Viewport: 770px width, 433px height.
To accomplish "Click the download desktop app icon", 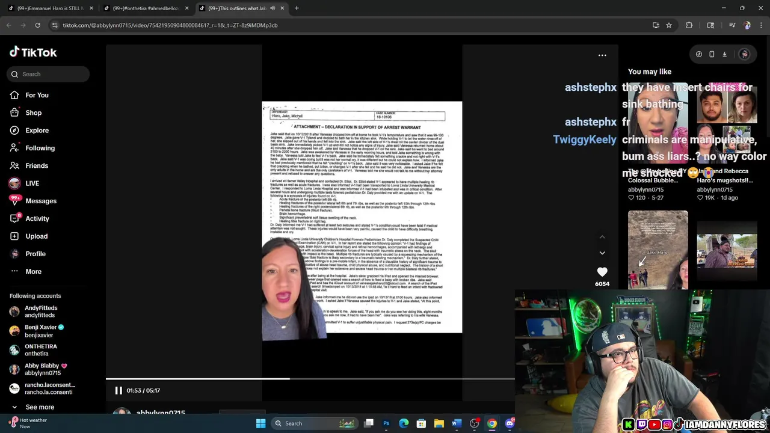I will point(725,54).
